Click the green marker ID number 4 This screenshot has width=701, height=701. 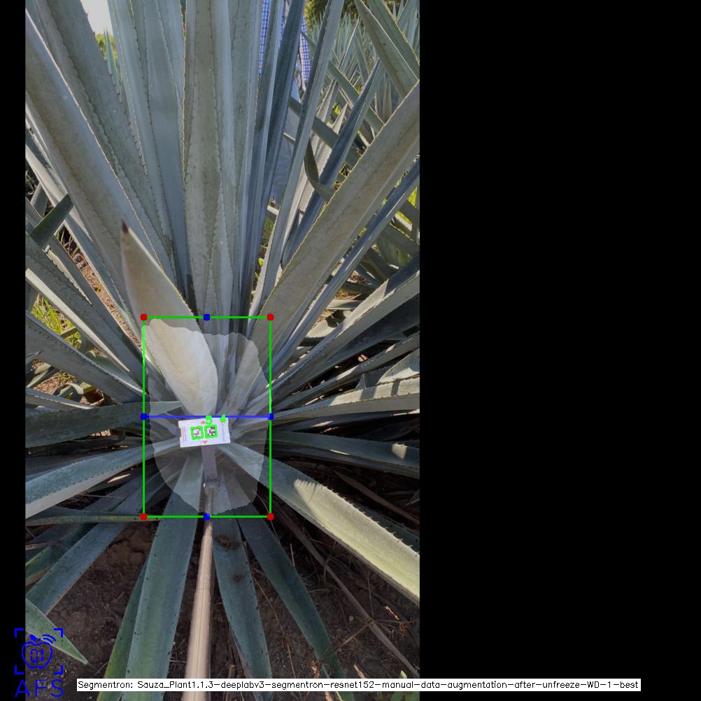coord(223,419)
